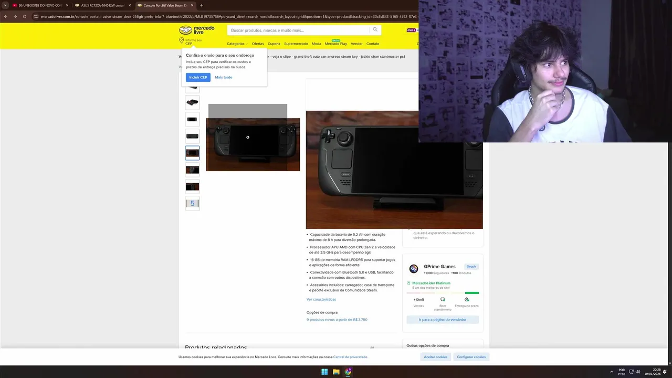Click the search magnifier icon
Screen dimensions: 672x378
tap(375, 30)
